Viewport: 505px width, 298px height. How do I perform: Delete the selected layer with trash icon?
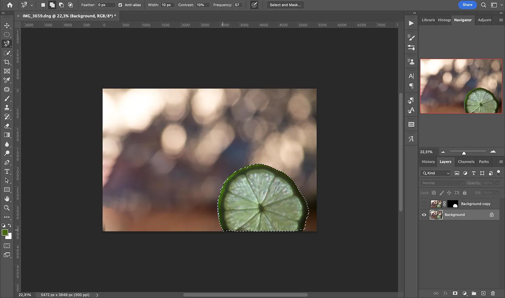(493, 293)
